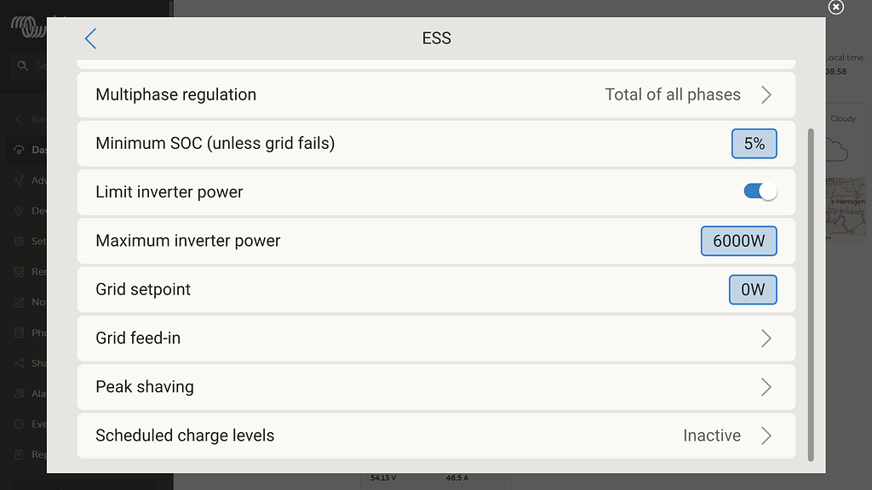Click the search magnifier icon in the sidebar
This screenshot has width=872, height=490.
(20, 66)
